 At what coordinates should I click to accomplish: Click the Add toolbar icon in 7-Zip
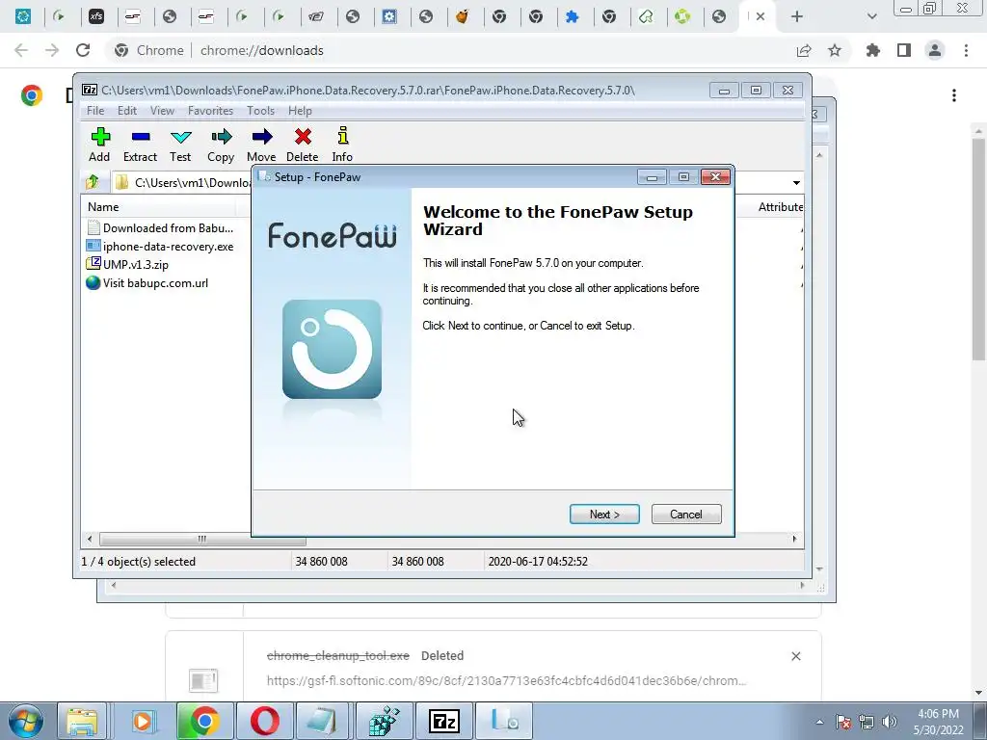pos(99,145)
